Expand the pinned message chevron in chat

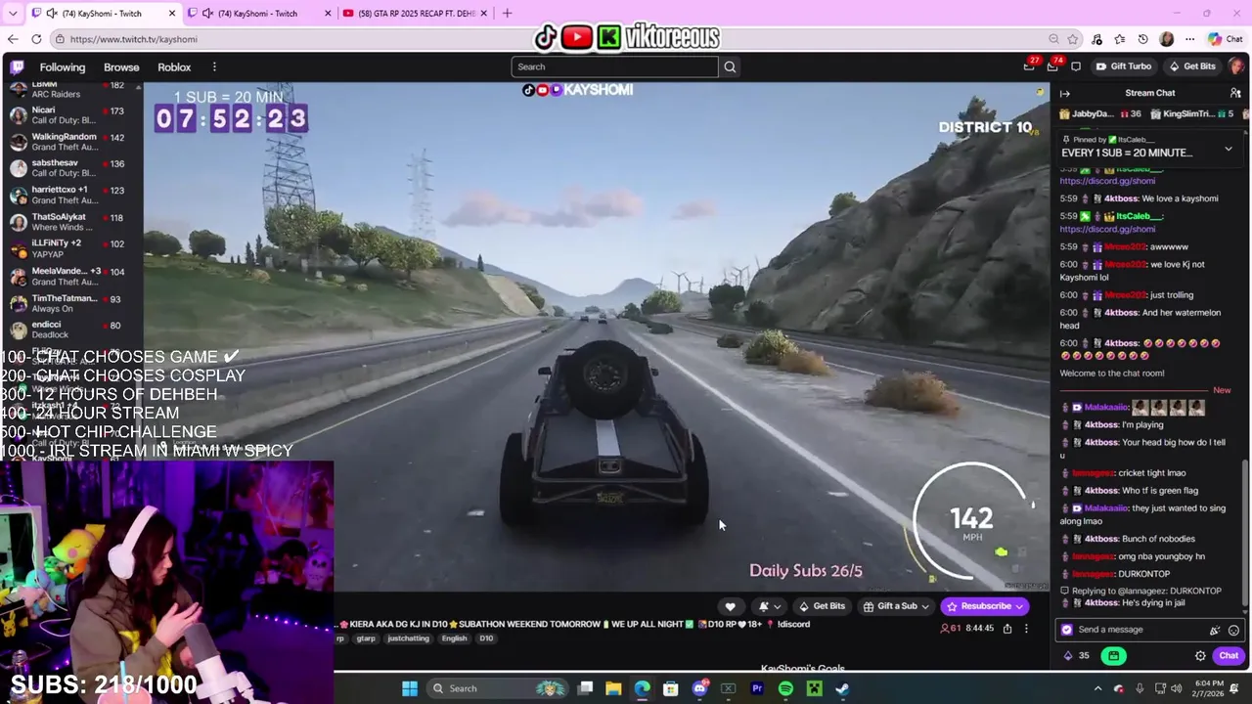1229,149
